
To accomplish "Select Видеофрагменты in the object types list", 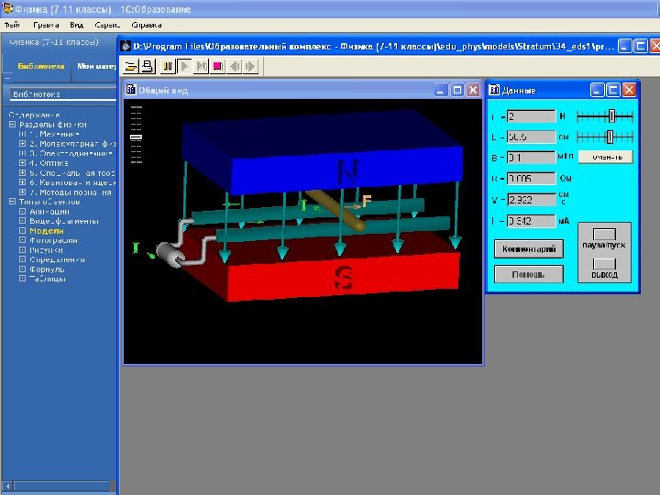I will click(x=64, y=221).
